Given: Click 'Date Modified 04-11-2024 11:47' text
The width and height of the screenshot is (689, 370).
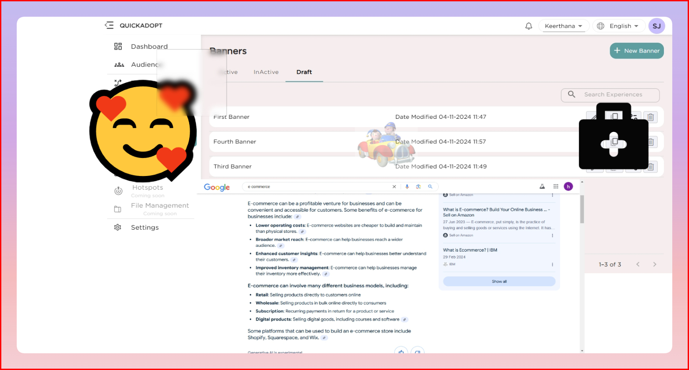Looking at the screenshot, I should [441, 117].
